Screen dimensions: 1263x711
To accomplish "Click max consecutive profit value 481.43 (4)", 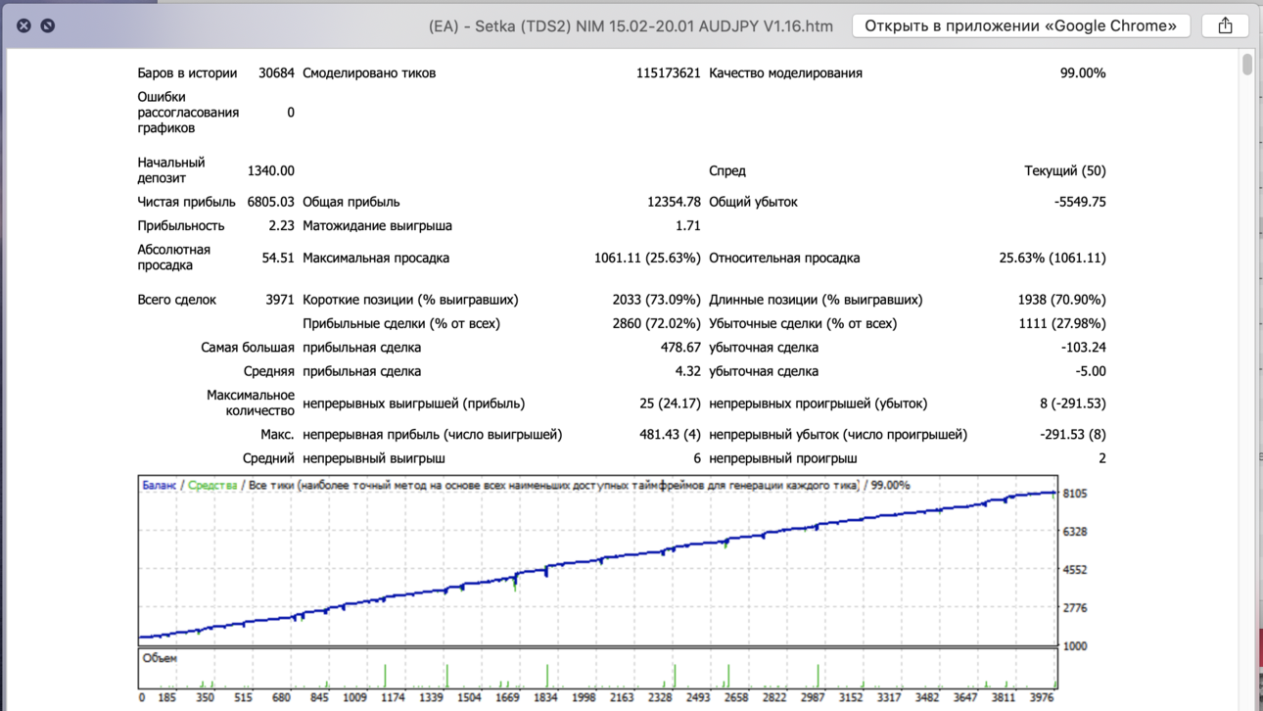I will point(670,435).
